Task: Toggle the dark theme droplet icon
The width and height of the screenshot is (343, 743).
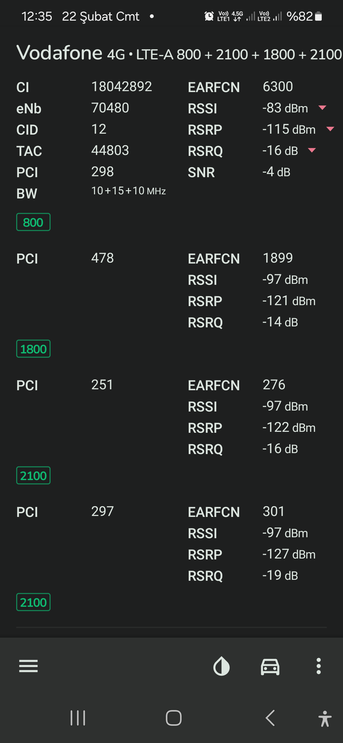Action: [x=221, y=666]
